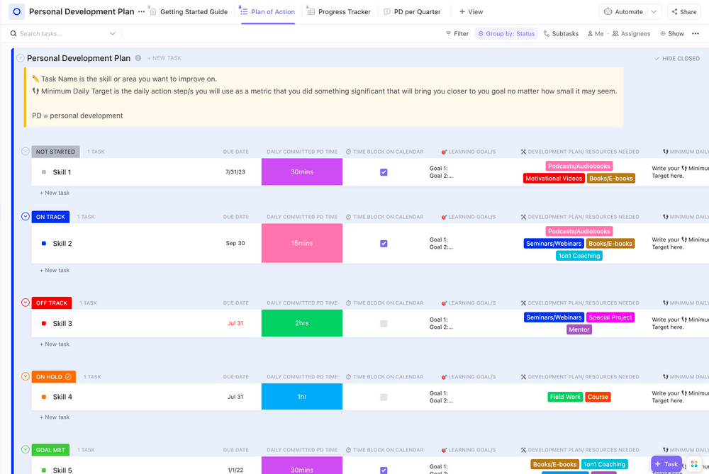The height and width of the screenshot is (474, 709).
Task: Click the workspace circle logo icon
Action: [17, 12]
